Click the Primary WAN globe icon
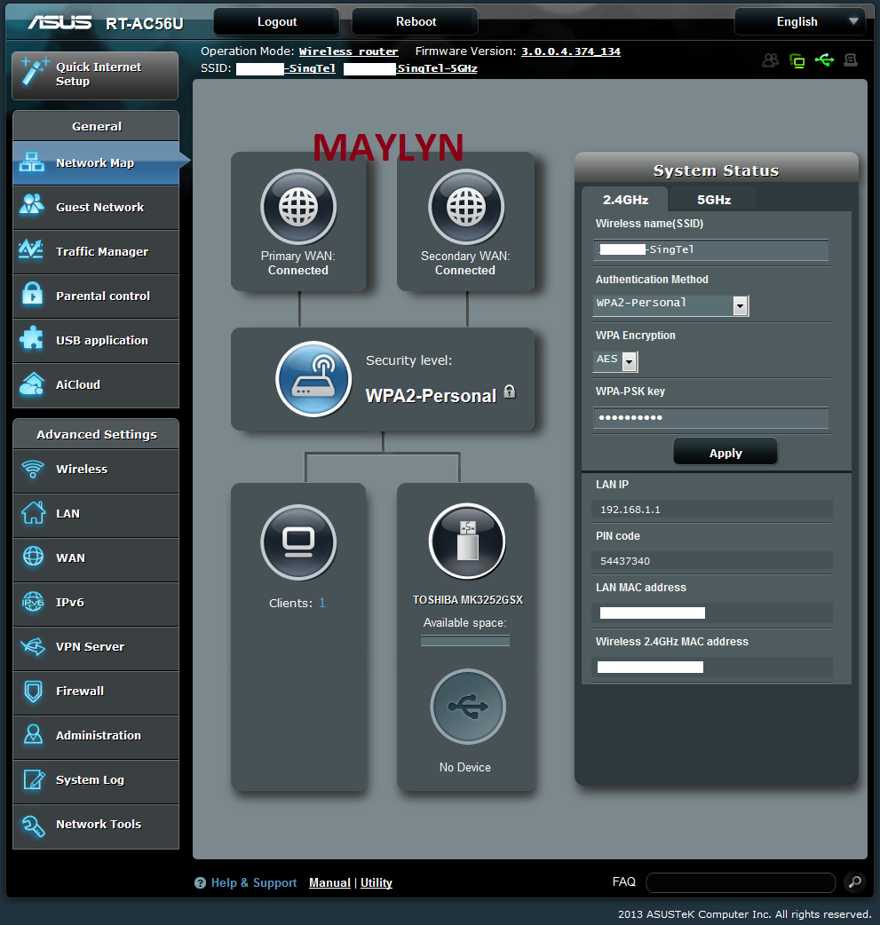 [297, 208]
